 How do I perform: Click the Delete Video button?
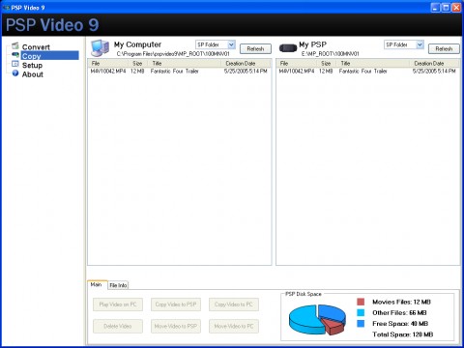(118, 326)
